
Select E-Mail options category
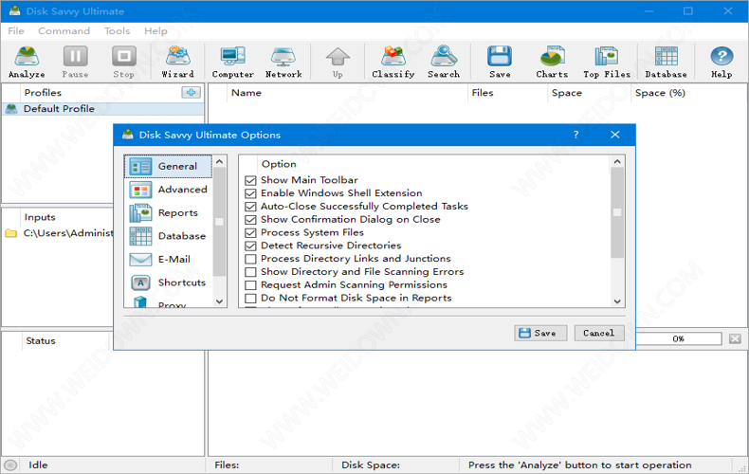point(168,260)
